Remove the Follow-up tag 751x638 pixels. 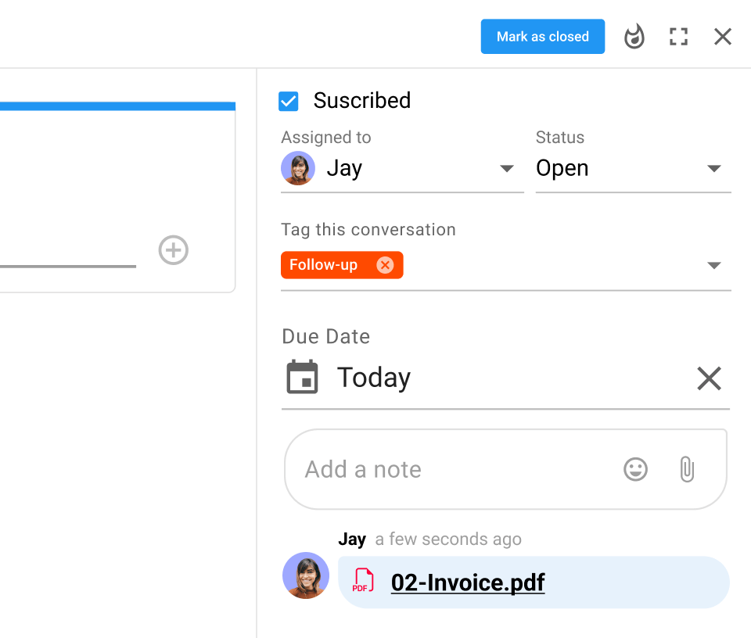(x=385, y=265)
